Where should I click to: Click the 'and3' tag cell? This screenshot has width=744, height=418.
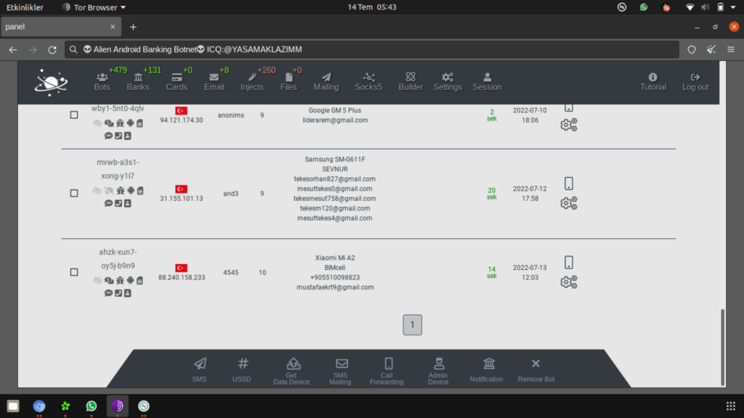pos(230,193)
